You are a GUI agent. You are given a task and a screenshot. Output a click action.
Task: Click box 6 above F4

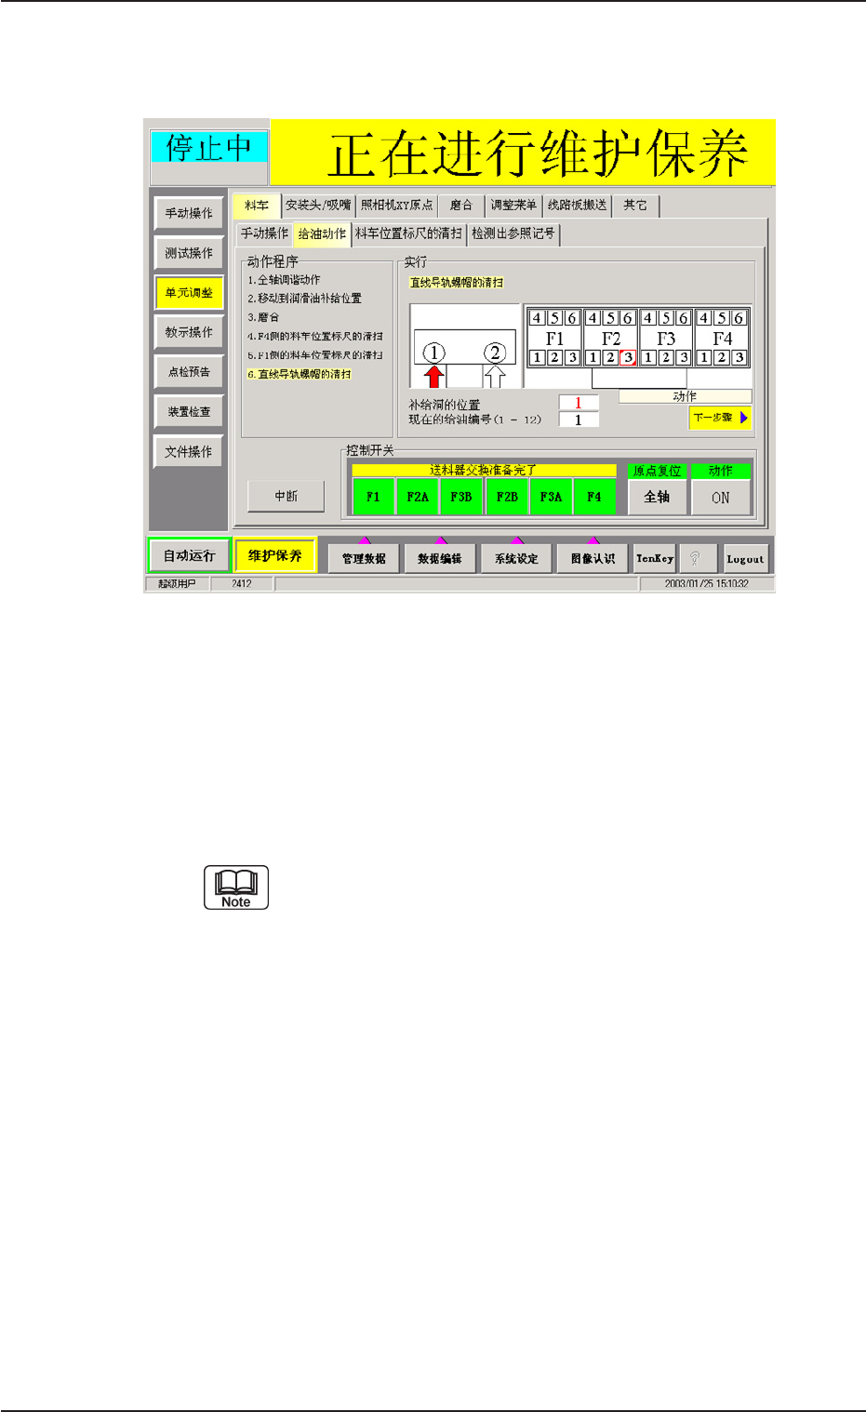[739, 318]
